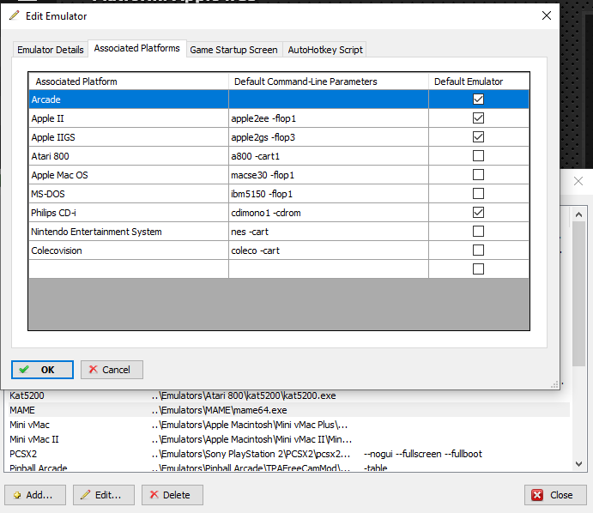The width and height of the screenshot is (593, 513).
Task: Click the background window's gray X button
Action: click(578, 181)
